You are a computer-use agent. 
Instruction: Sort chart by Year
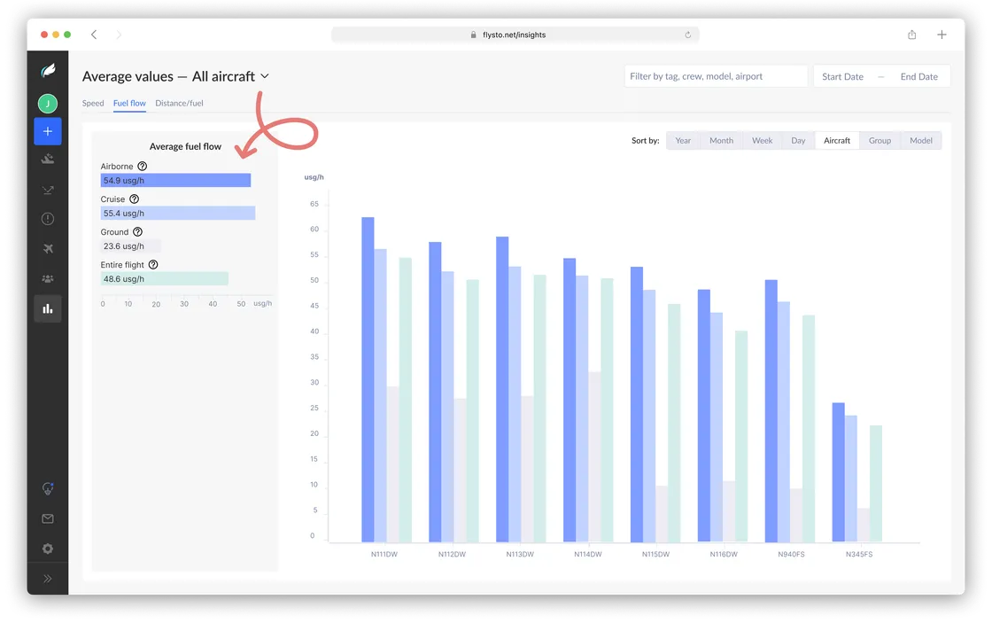tap(683, 141)
